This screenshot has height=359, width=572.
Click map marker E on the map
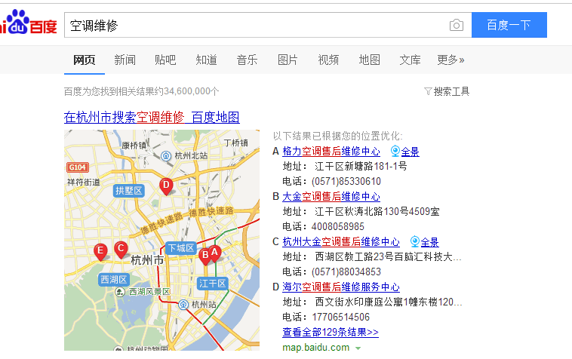coord(100,250)
